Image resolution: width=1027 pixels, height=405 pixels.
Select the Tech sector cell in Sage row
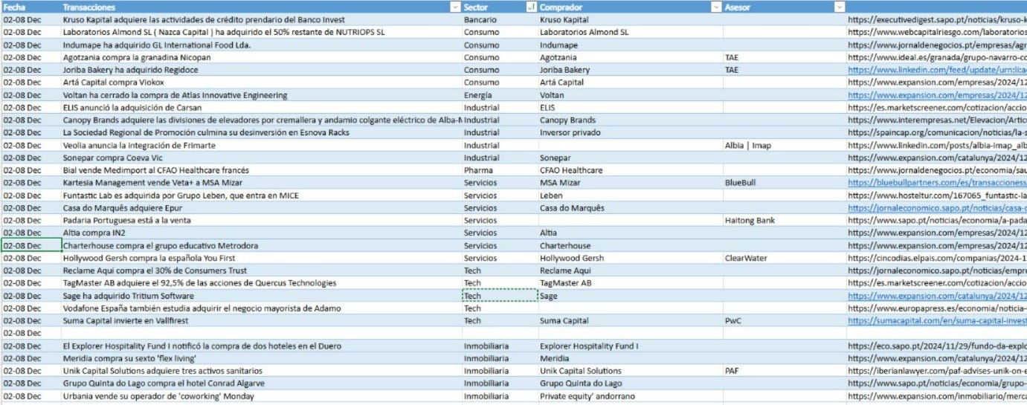pyautogui.click(x=499, y=296)
